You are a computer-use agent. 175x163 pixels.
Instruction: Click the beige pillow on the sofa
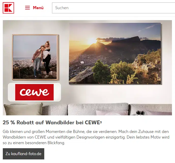(x=23, y=109)
